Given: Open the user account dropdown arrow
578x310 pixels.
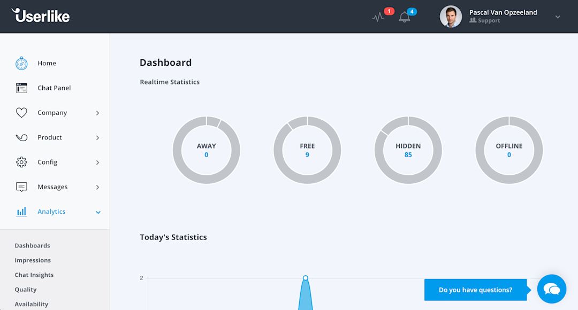Looking at the screenshot, I should tap(558, 17).
